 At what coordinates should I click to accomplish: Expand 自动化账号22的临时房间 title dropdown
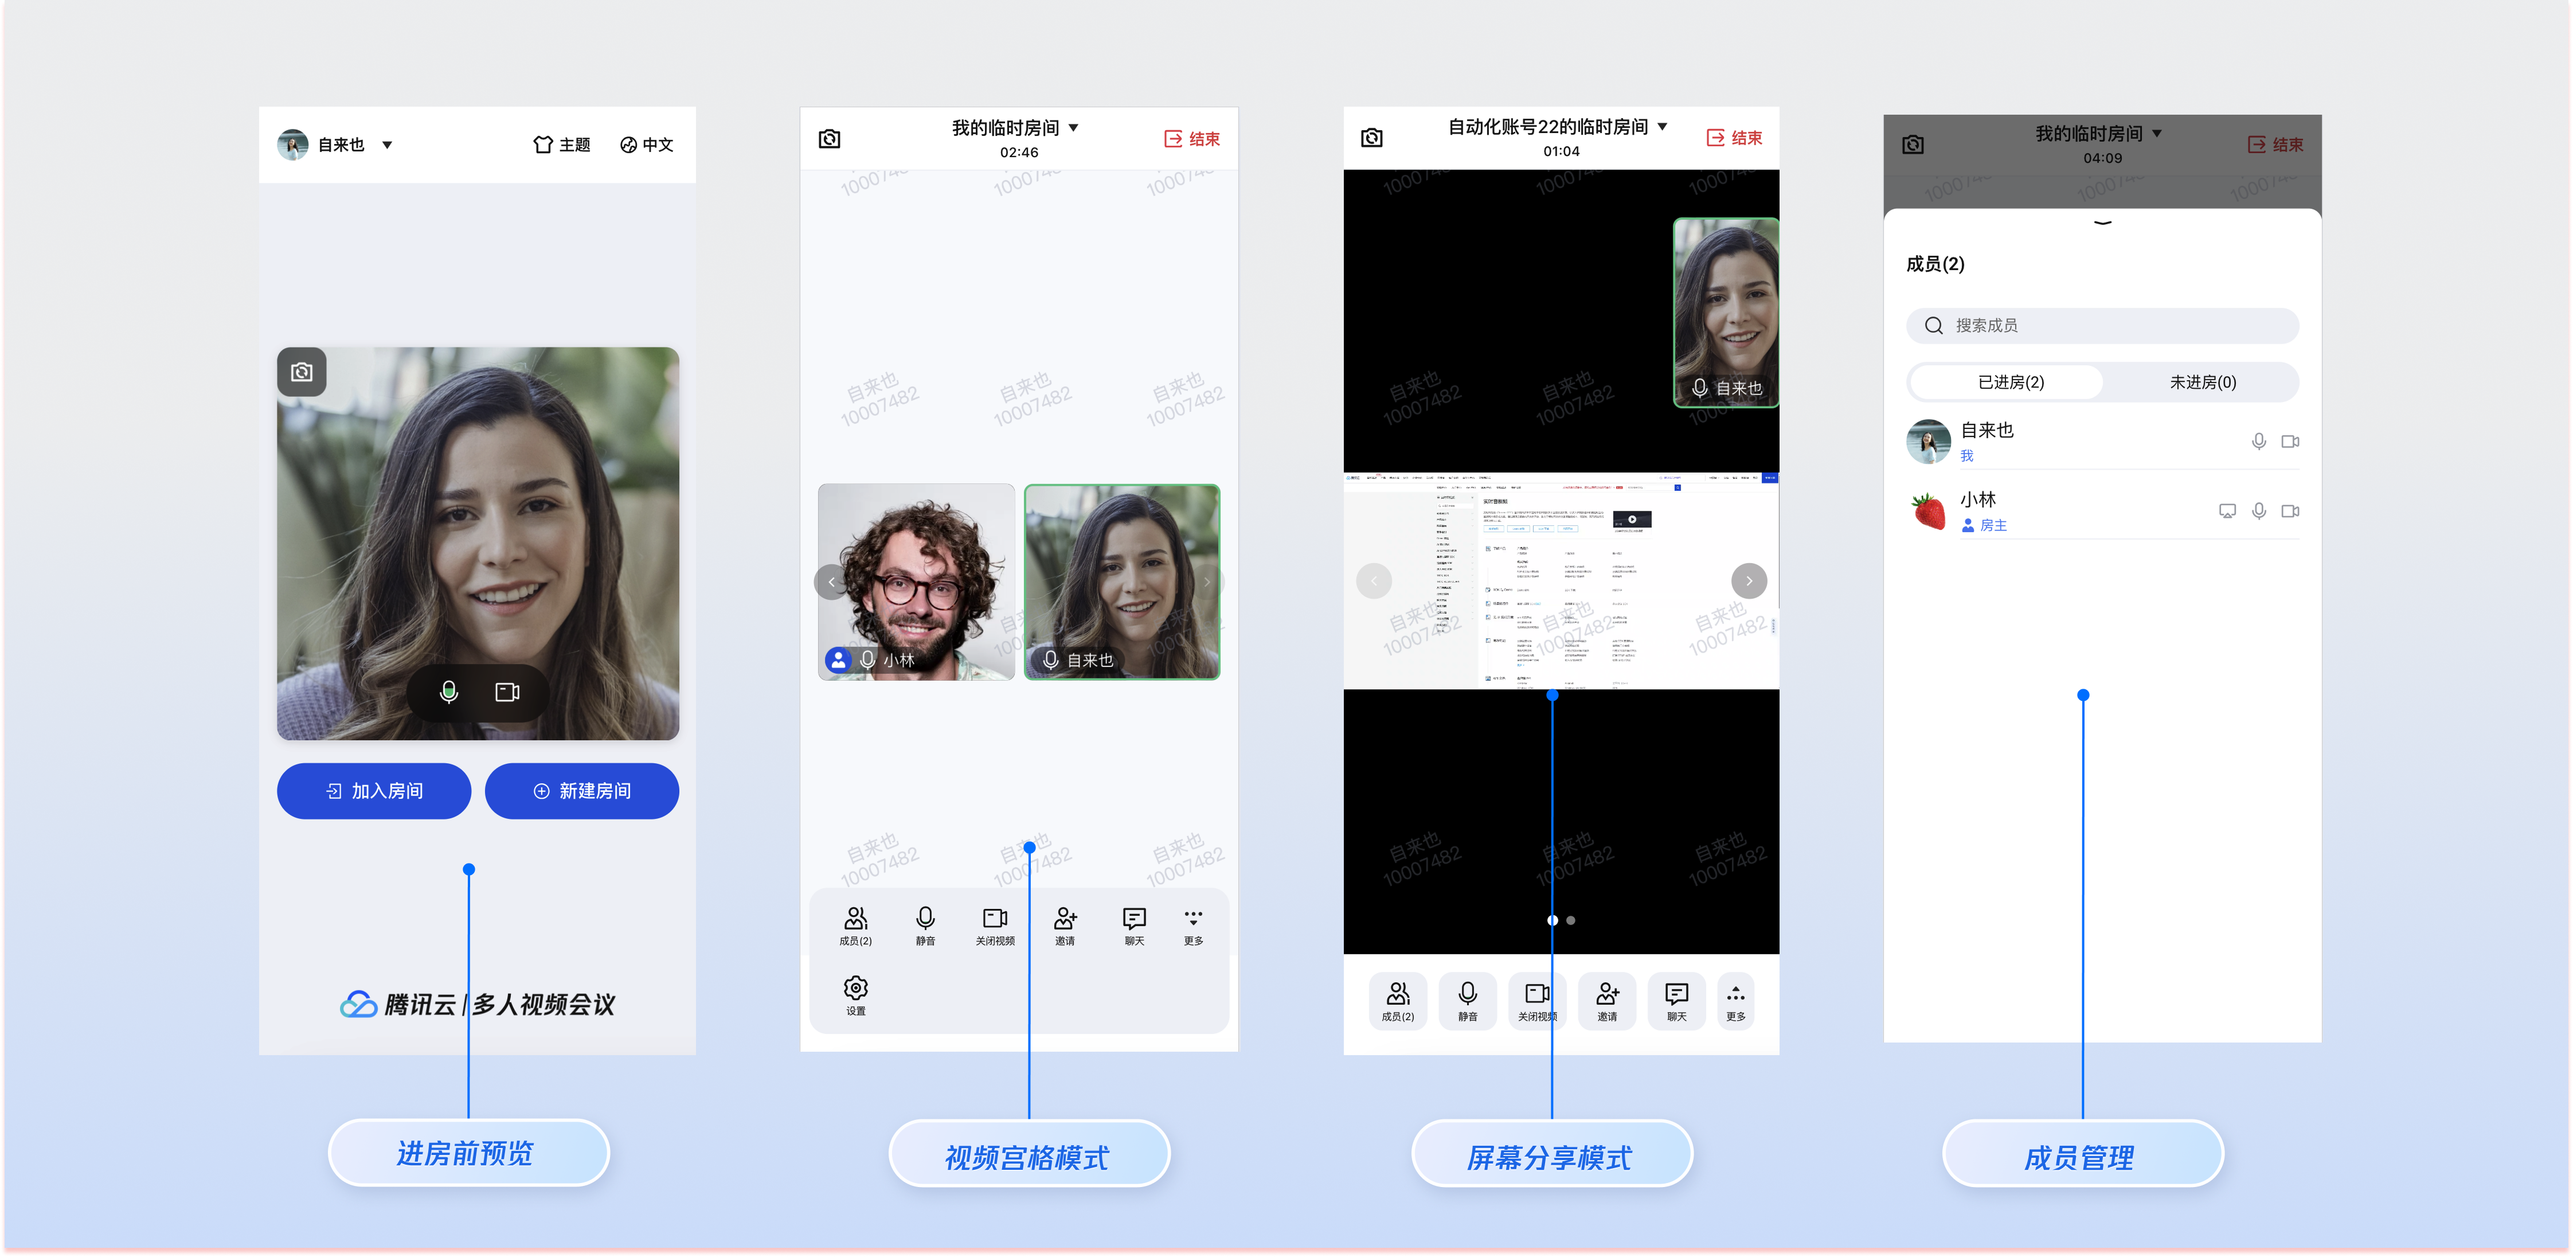(1662, 127)
